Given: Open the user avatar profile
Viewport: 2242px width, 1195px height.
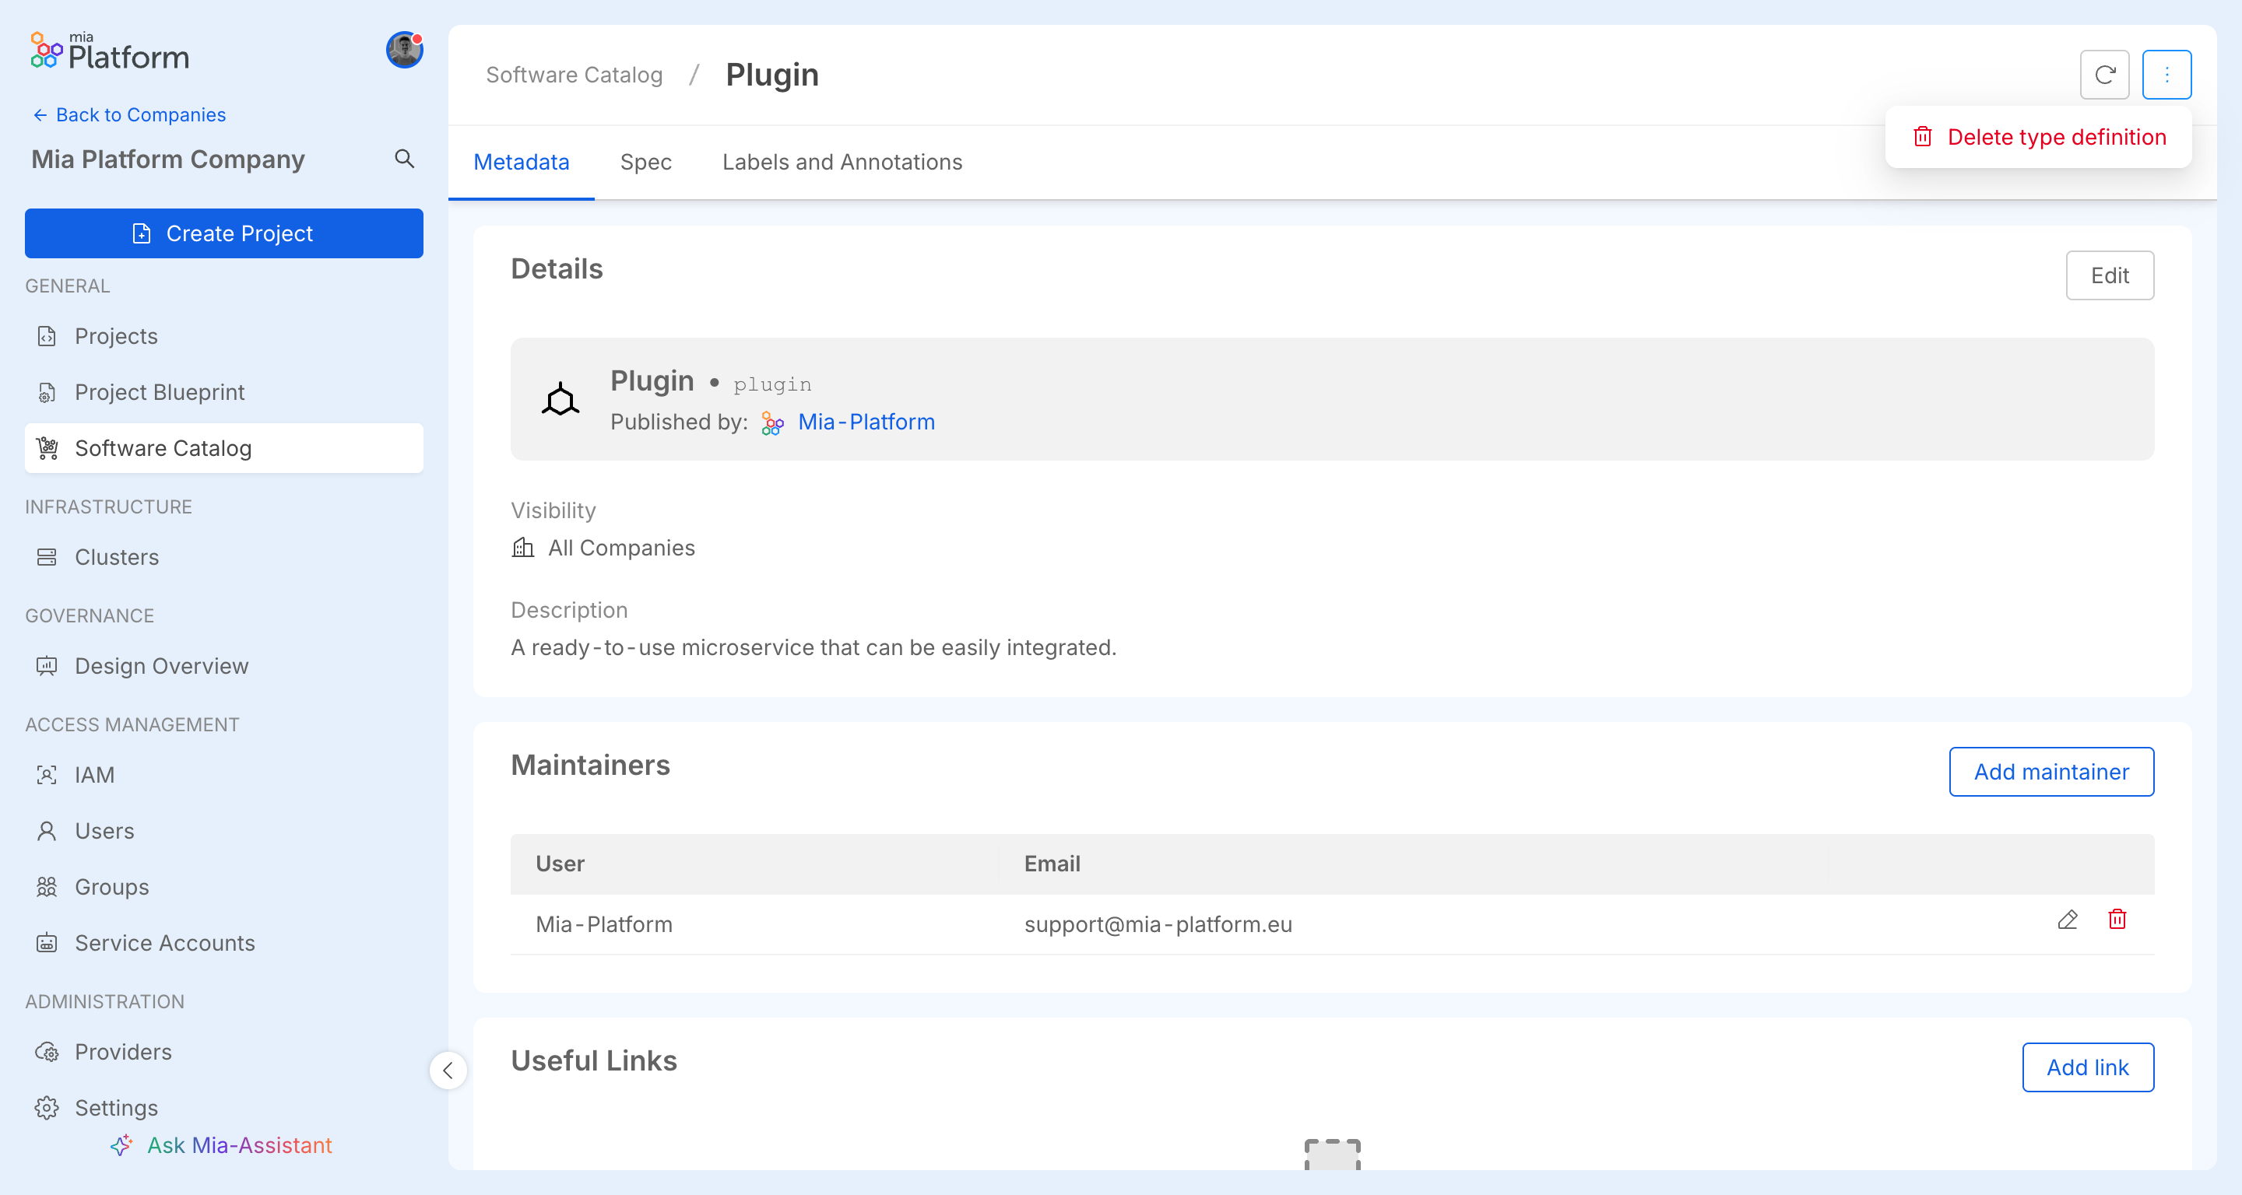Looking at the screenshot, I should point(404,50).
